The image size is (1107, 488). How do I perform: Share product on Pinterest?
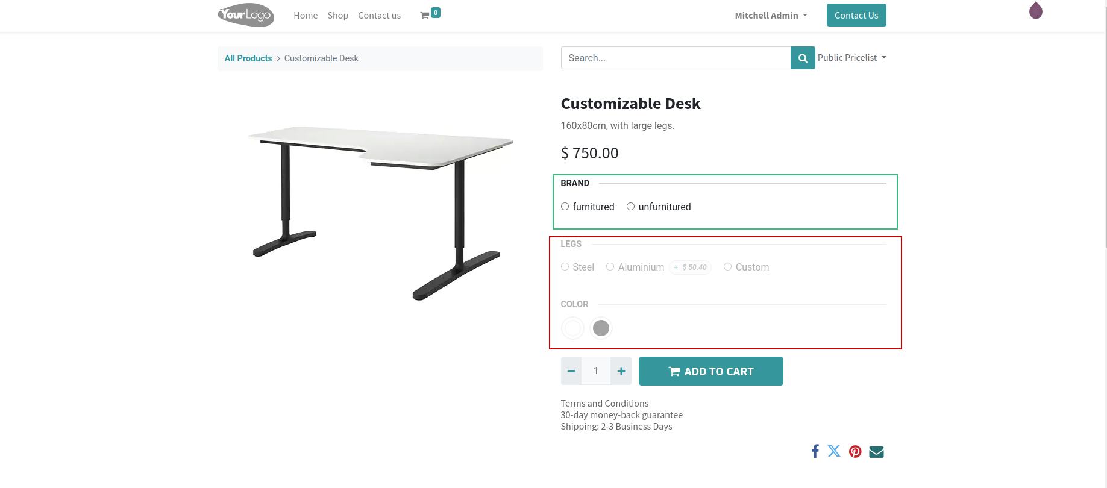coord(855,452)
